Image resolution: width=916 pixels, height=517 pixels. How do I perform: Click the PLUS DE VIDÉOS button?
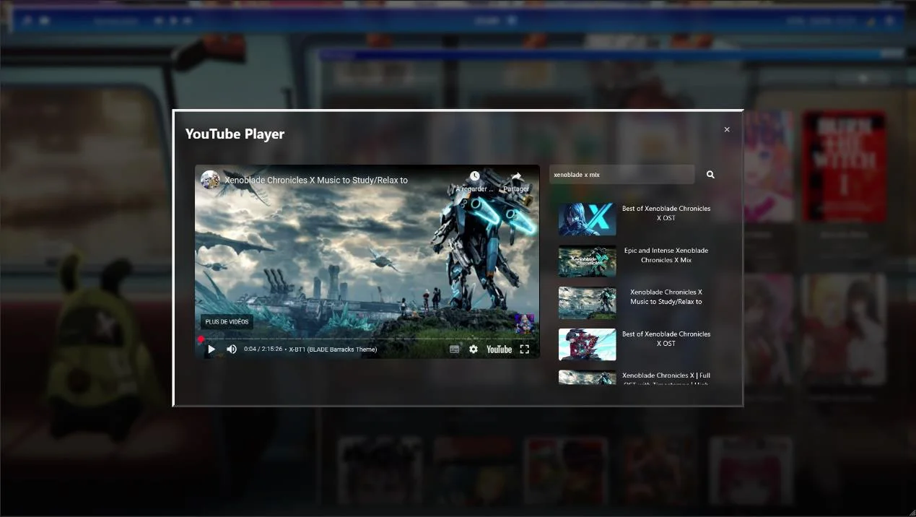pos(227,322)
